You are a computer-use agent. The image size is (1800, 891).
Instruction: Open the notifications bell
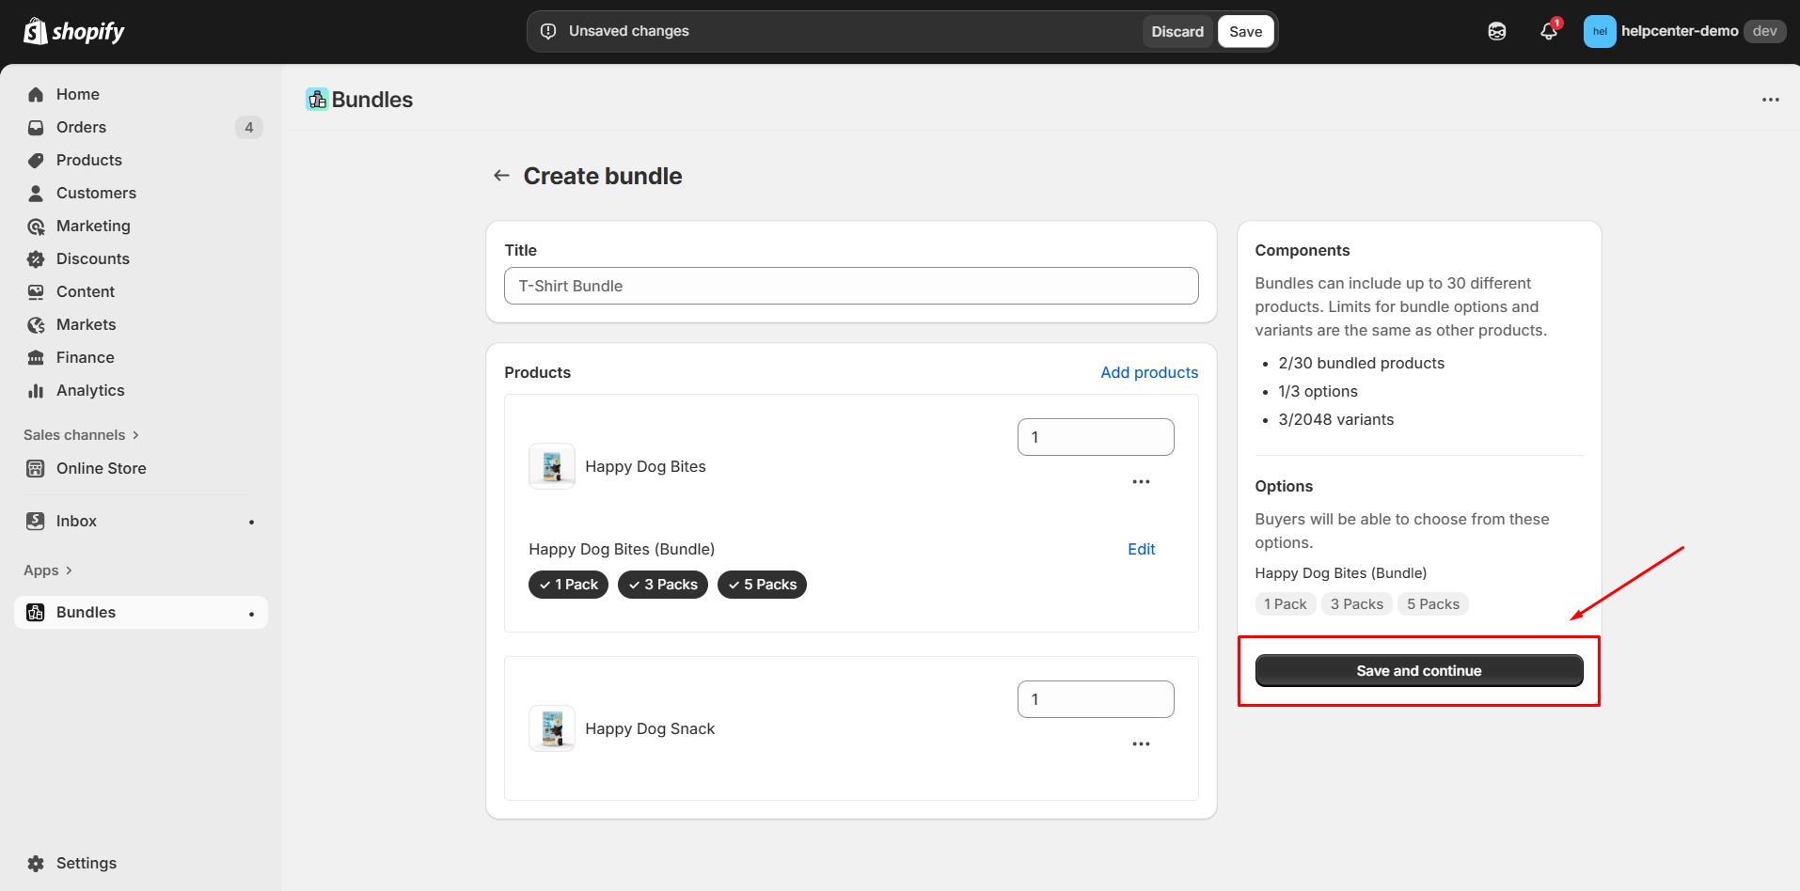click(1547, 31)
